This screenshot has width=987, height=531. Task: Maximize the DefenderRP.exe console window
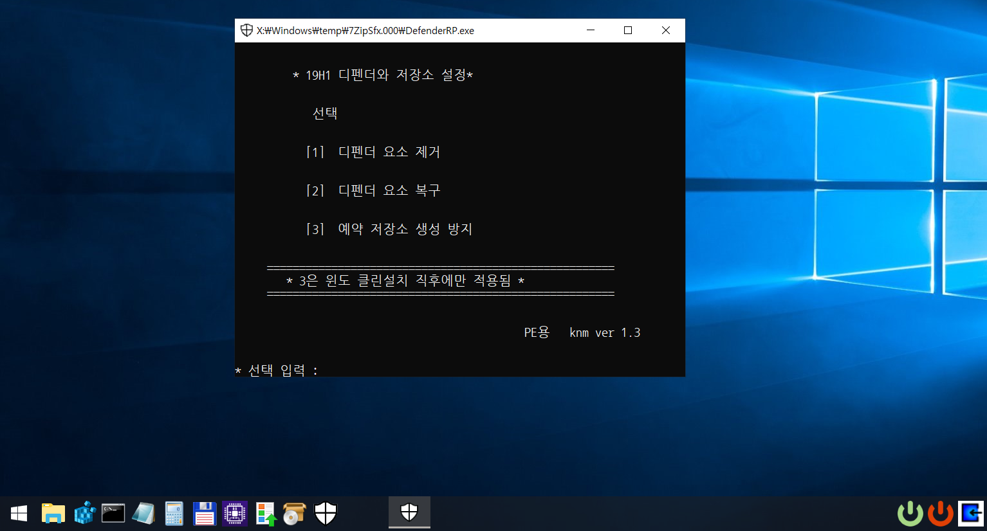[628, 30]
